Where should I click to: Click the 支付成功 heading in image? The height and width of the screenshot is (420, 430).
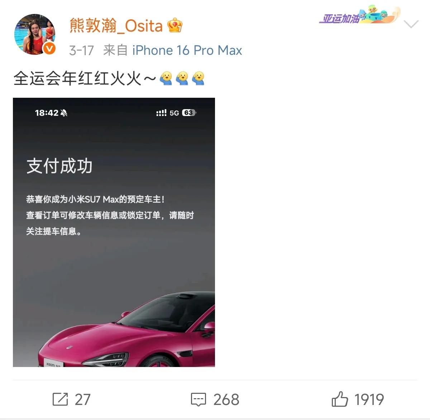[x=59, y=166]
